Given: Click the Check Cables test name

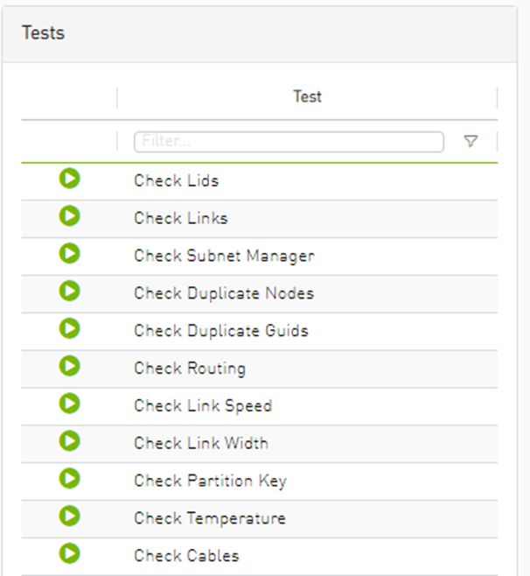Looking at the screenshot, I should (x=186, y=556).
